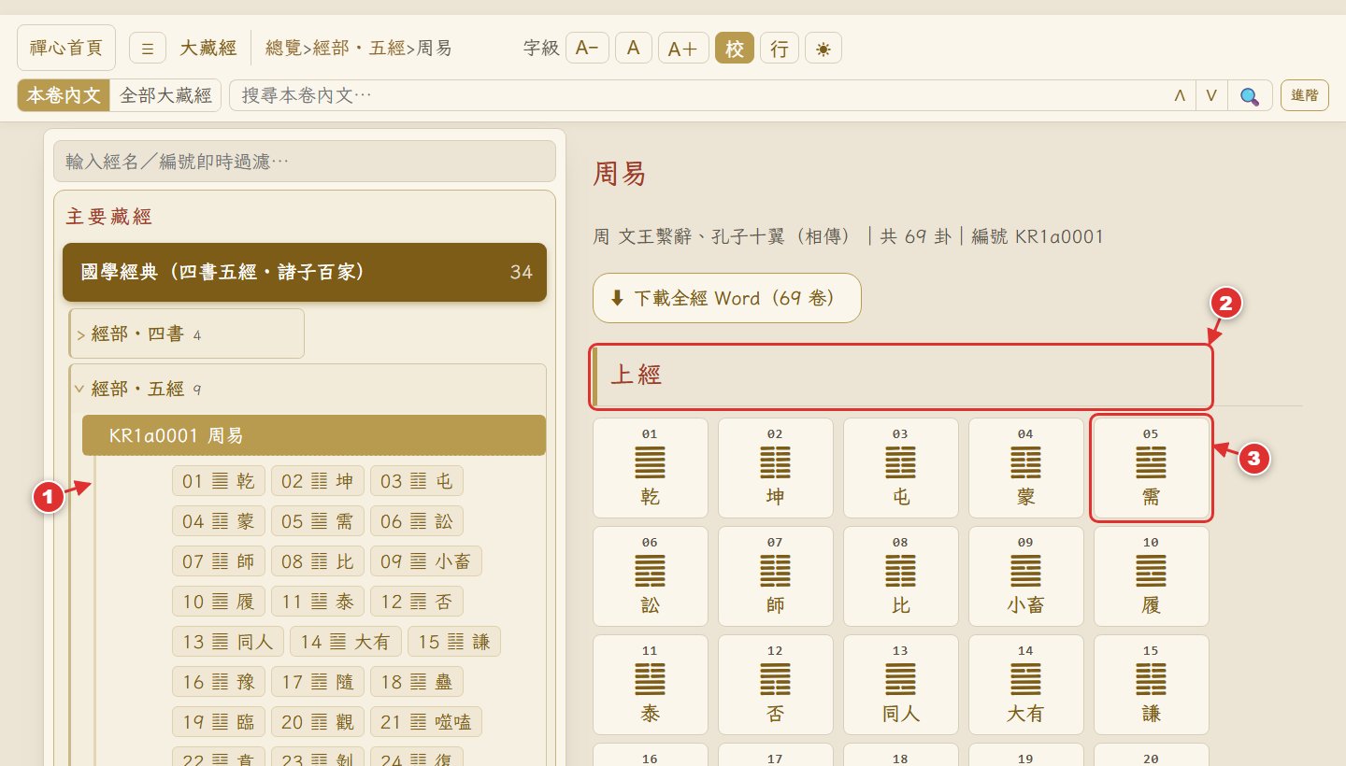Toggle the sun brightness theme icon

(823, 48)
